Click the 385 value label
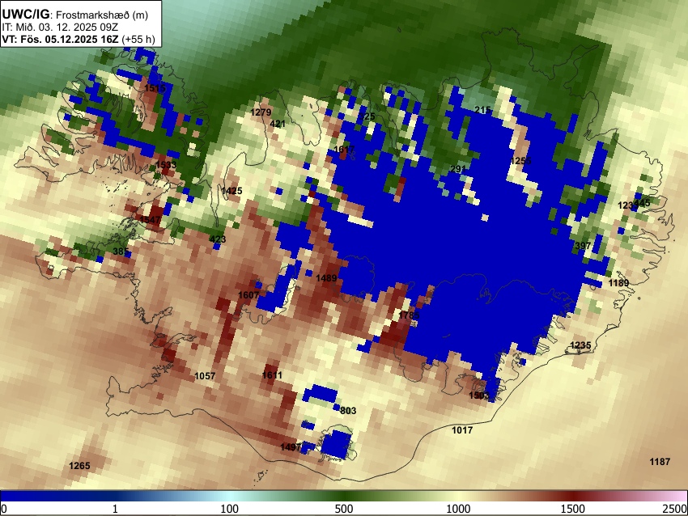This screenshot has height=516, width=688. point(121,252)
